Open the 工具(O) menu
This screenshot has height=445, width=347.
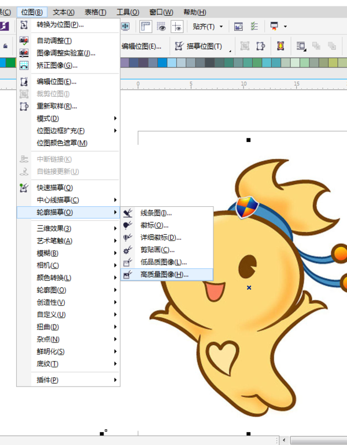click(x=128, y=12)
